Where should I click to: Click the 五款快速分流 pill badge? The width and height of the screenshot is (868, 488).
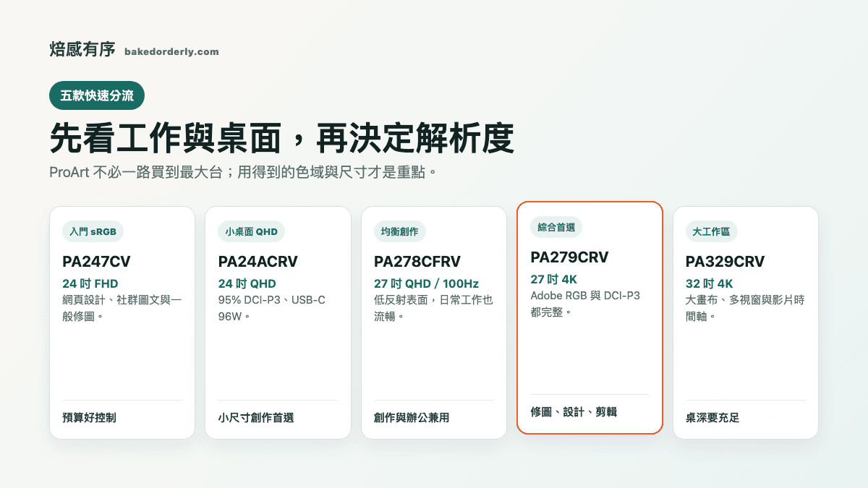[97, 96]
